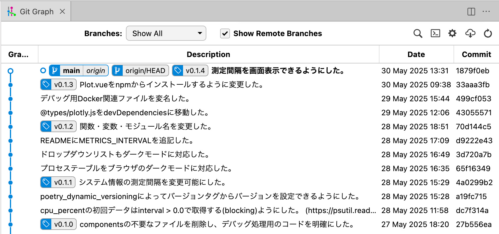The image size is (499, 234).
Task: Fetch from remotes cloud icon
Action: 470,33
